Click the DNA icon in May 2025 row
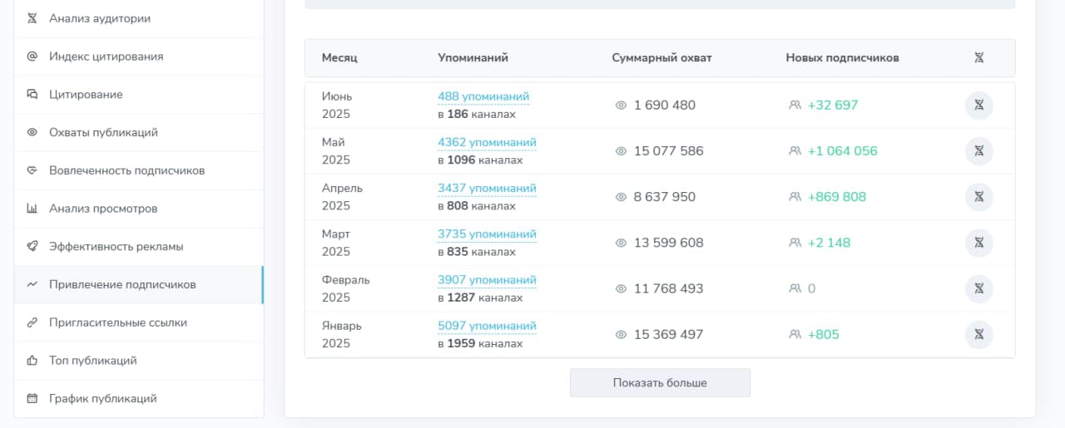This screenshot has width=1065, height=428. pos(978,151)
